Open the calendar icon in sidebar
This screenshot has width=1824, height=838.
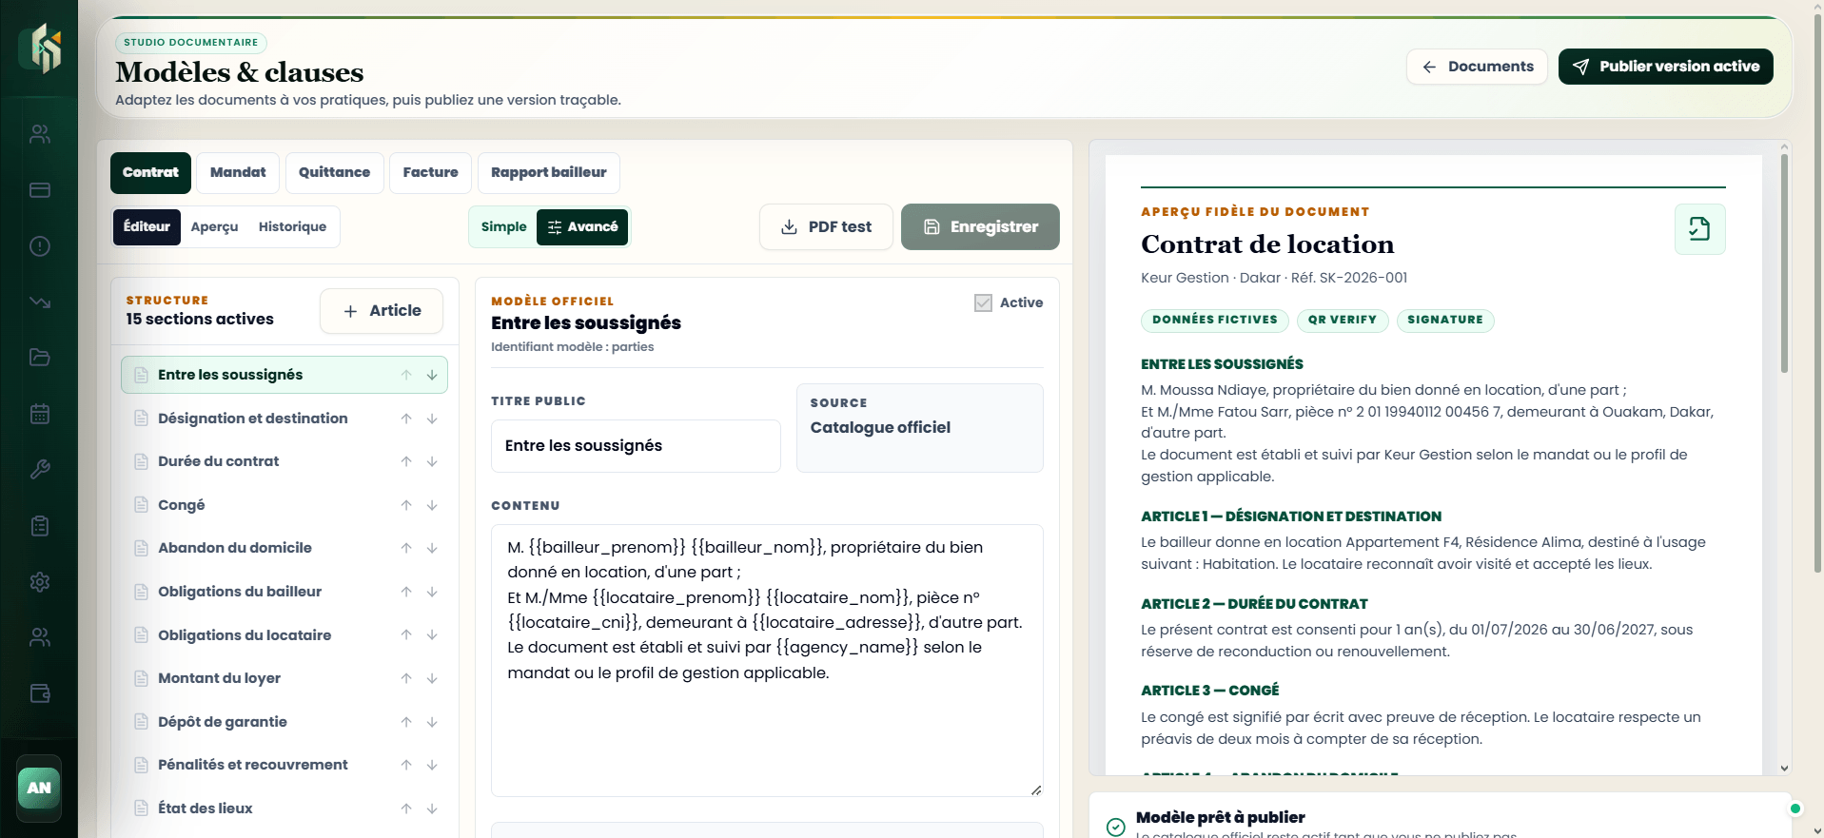(40, 414)
